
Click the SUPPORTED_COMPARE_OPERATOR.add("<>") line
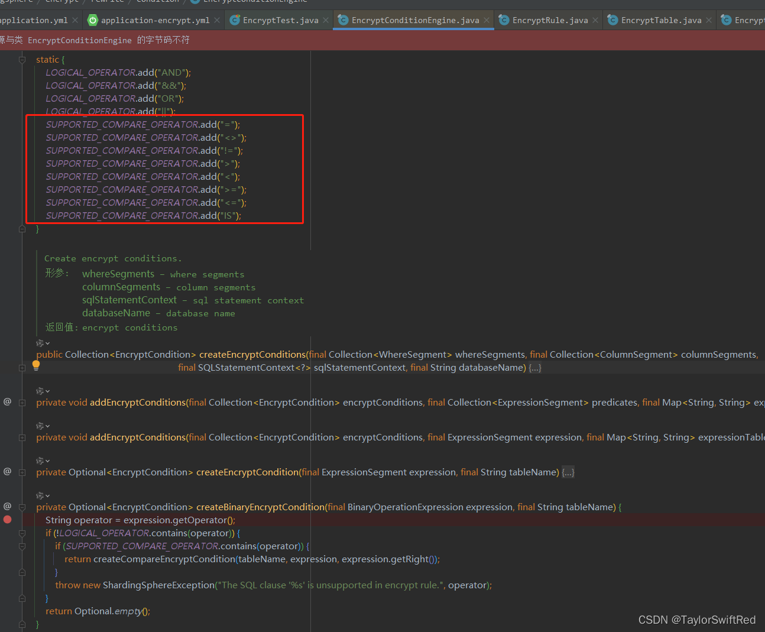point(146,137)
